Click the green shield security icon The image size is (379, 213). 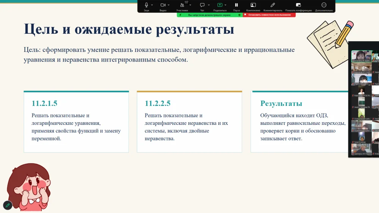pos(239,15)
